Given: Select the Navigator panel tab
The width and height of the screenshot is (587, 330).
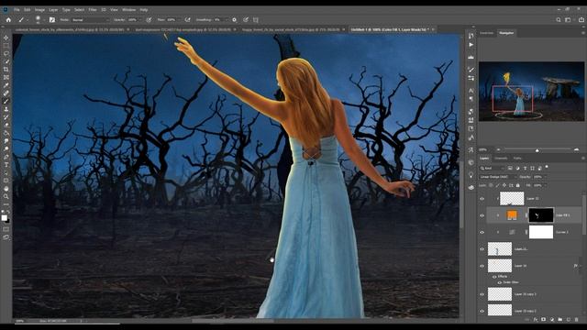Looking at the screenshot, I should (x=506, y=33).
